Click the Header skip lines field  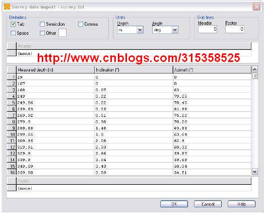(x=208, y=29)
